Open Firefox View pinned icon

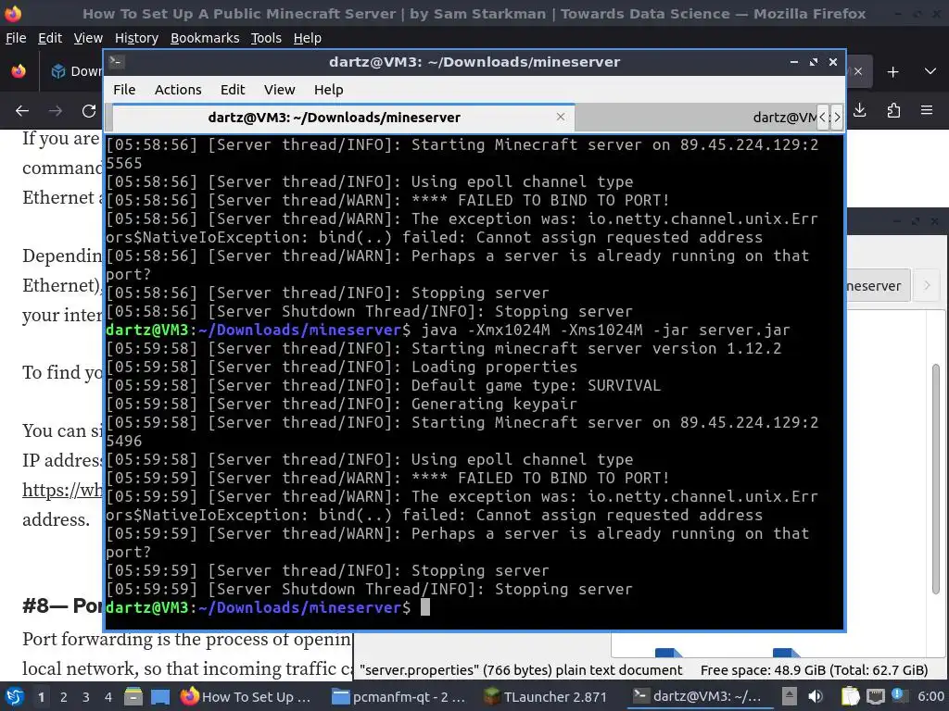pos(19,71)
